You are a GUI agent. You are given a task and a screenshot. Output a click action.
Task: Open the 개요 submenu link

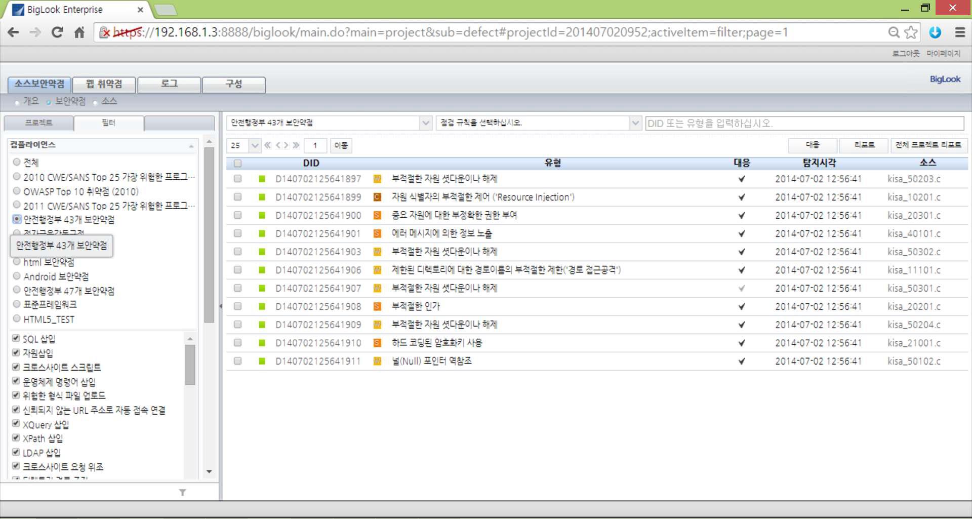(x=31, y=101)
